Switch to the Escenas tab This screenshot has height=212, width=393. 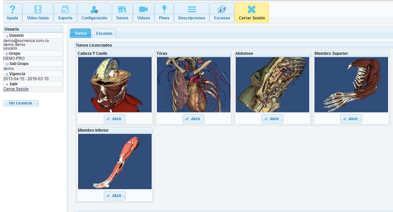(104, 33)
